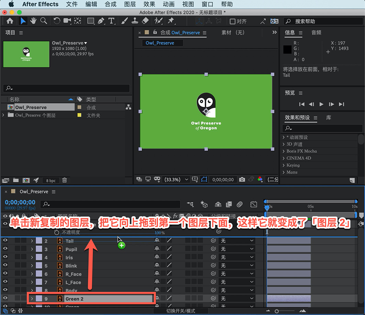Open composition mini-flowchart icon in timeline

point(190,204)
